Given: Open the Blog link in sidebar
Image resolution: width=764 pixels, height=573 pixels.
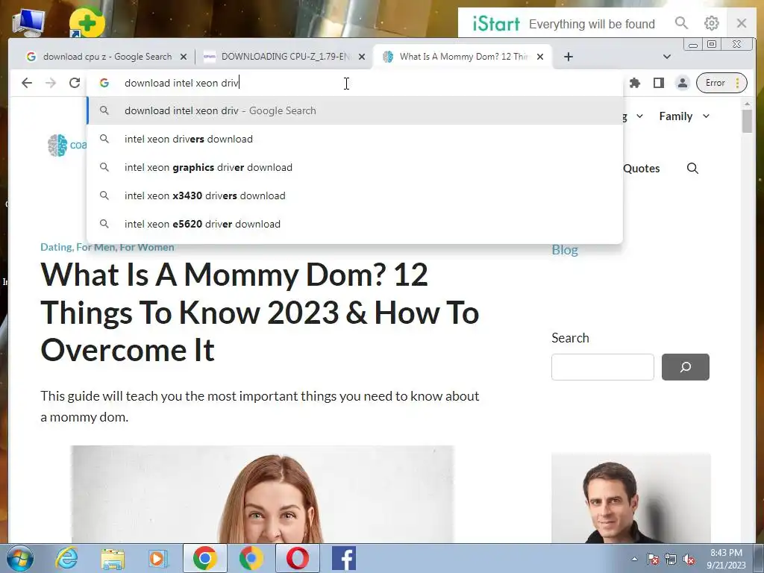Looking at the screenshot, I should (x=565, y=249).
